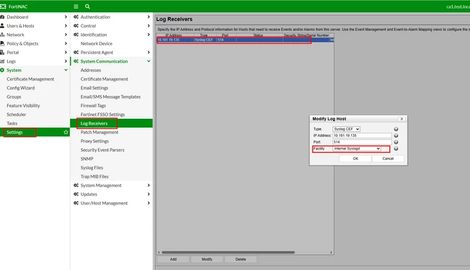The height and width of the screenshot is (270, 470).
Task: Click the Policy & Objects icon
Action: click(2, 43)
